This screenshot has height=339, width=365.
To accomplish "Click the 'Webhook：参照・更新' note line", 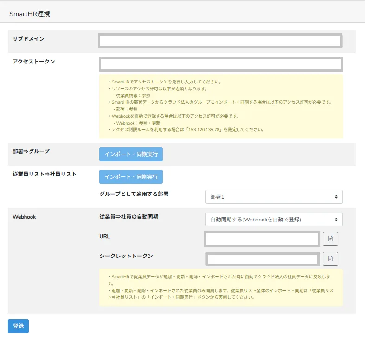I will click(x=137, y=123).
